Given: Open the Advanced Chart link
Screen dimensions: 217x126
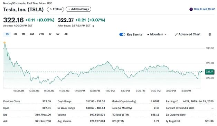Looking at the screenshot, I should [188, 34].
